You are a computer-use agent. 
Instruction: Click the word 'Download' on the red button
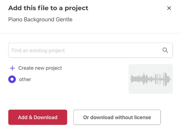pyautogui.click(x=46, y=117)
